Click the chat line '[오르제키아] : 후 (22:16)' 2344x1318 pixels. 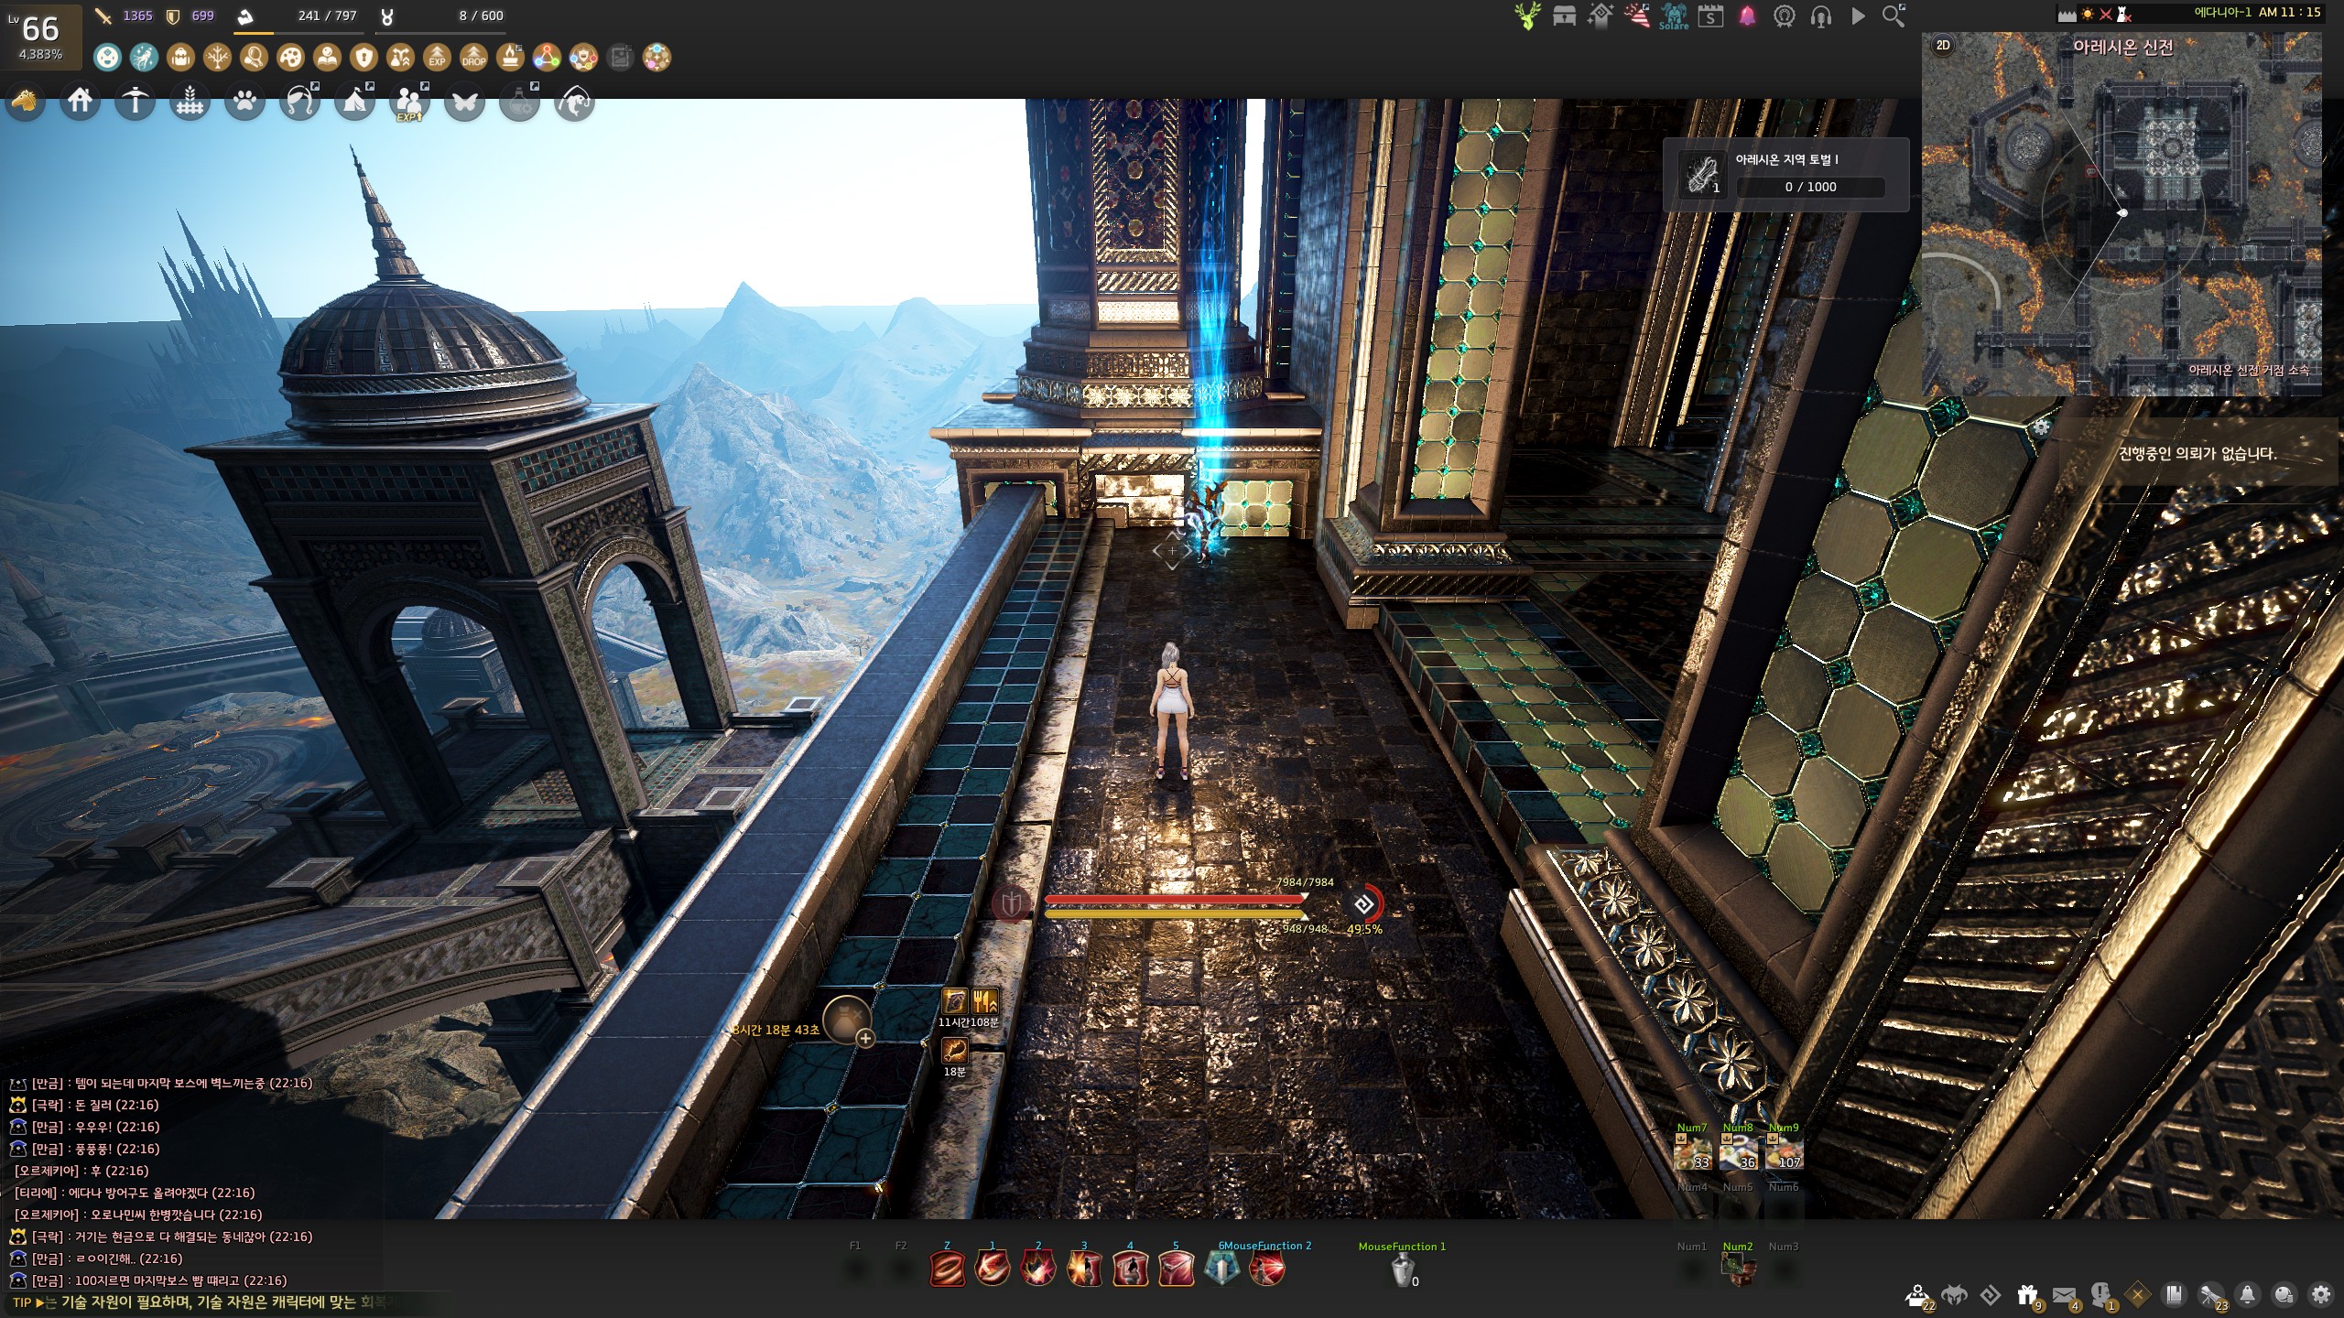(81, 1171)
